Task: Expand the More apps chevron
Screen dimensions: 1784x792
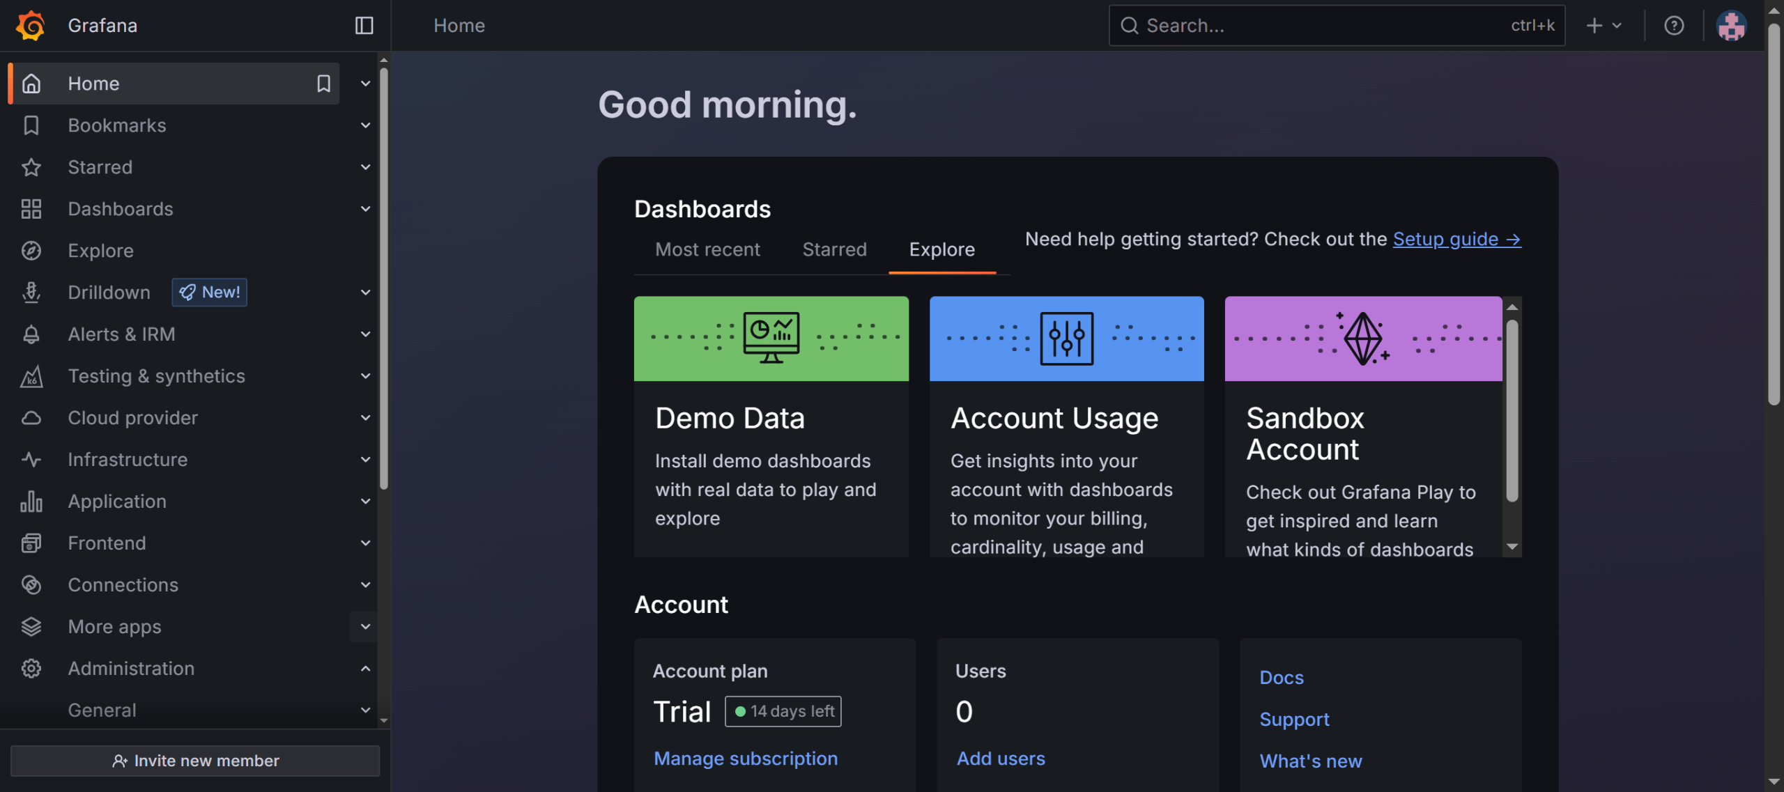Action: [x=365, y=627]
